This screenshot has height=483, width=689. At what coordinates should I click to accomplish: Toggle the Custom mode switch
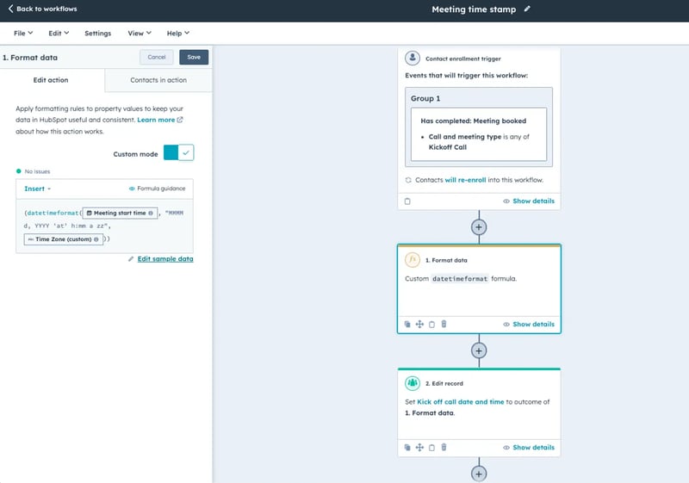178,152
